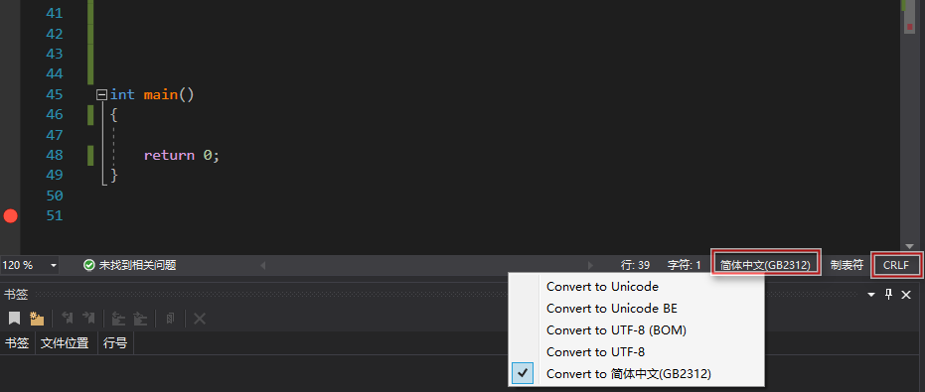Go to the next bookmark
Screen dimensions: 925x392
(89, 319)
